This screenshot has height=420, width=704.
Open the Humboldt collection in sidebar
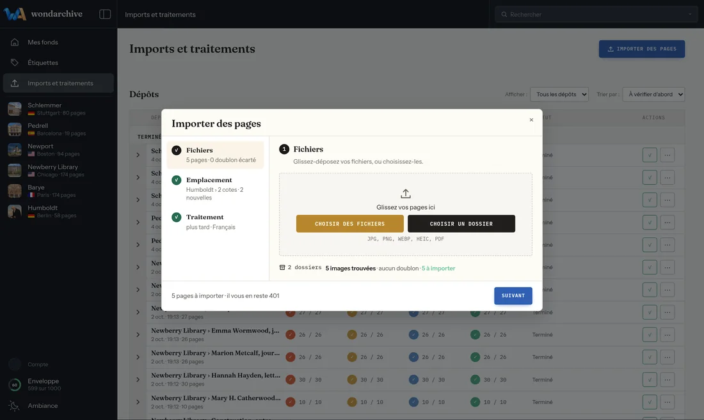pos(58,212)
